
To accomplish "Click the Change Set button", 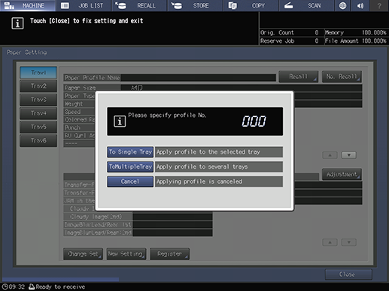I will click(x=83, y=254).
